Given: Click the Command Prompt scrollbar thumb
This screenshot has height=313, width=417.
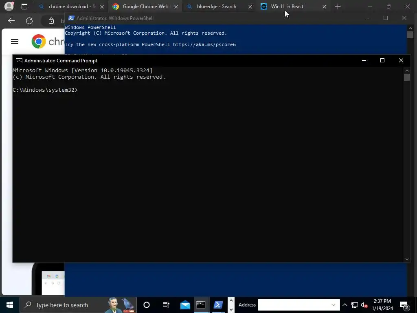Looking at the screenshot, I should coord(407,77).
